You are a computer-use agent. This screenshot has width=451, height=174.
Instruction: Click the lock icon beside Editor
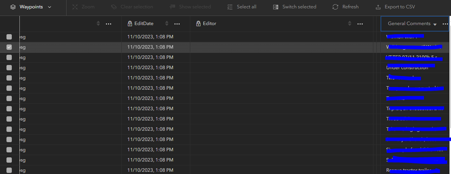[198, 24]
